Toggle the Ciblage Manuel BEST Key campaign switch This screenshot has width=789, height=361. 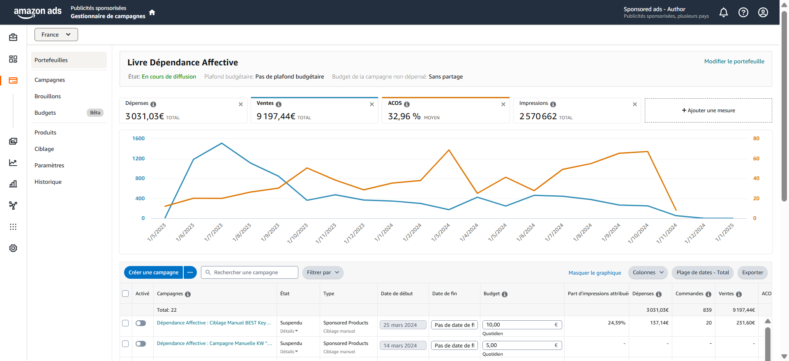click(x=141, y=323)
